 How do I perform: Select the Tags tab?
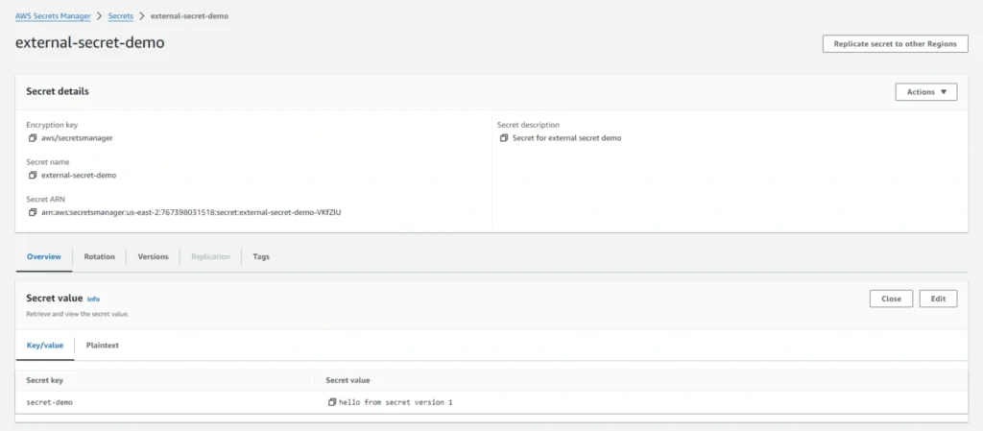261,257
